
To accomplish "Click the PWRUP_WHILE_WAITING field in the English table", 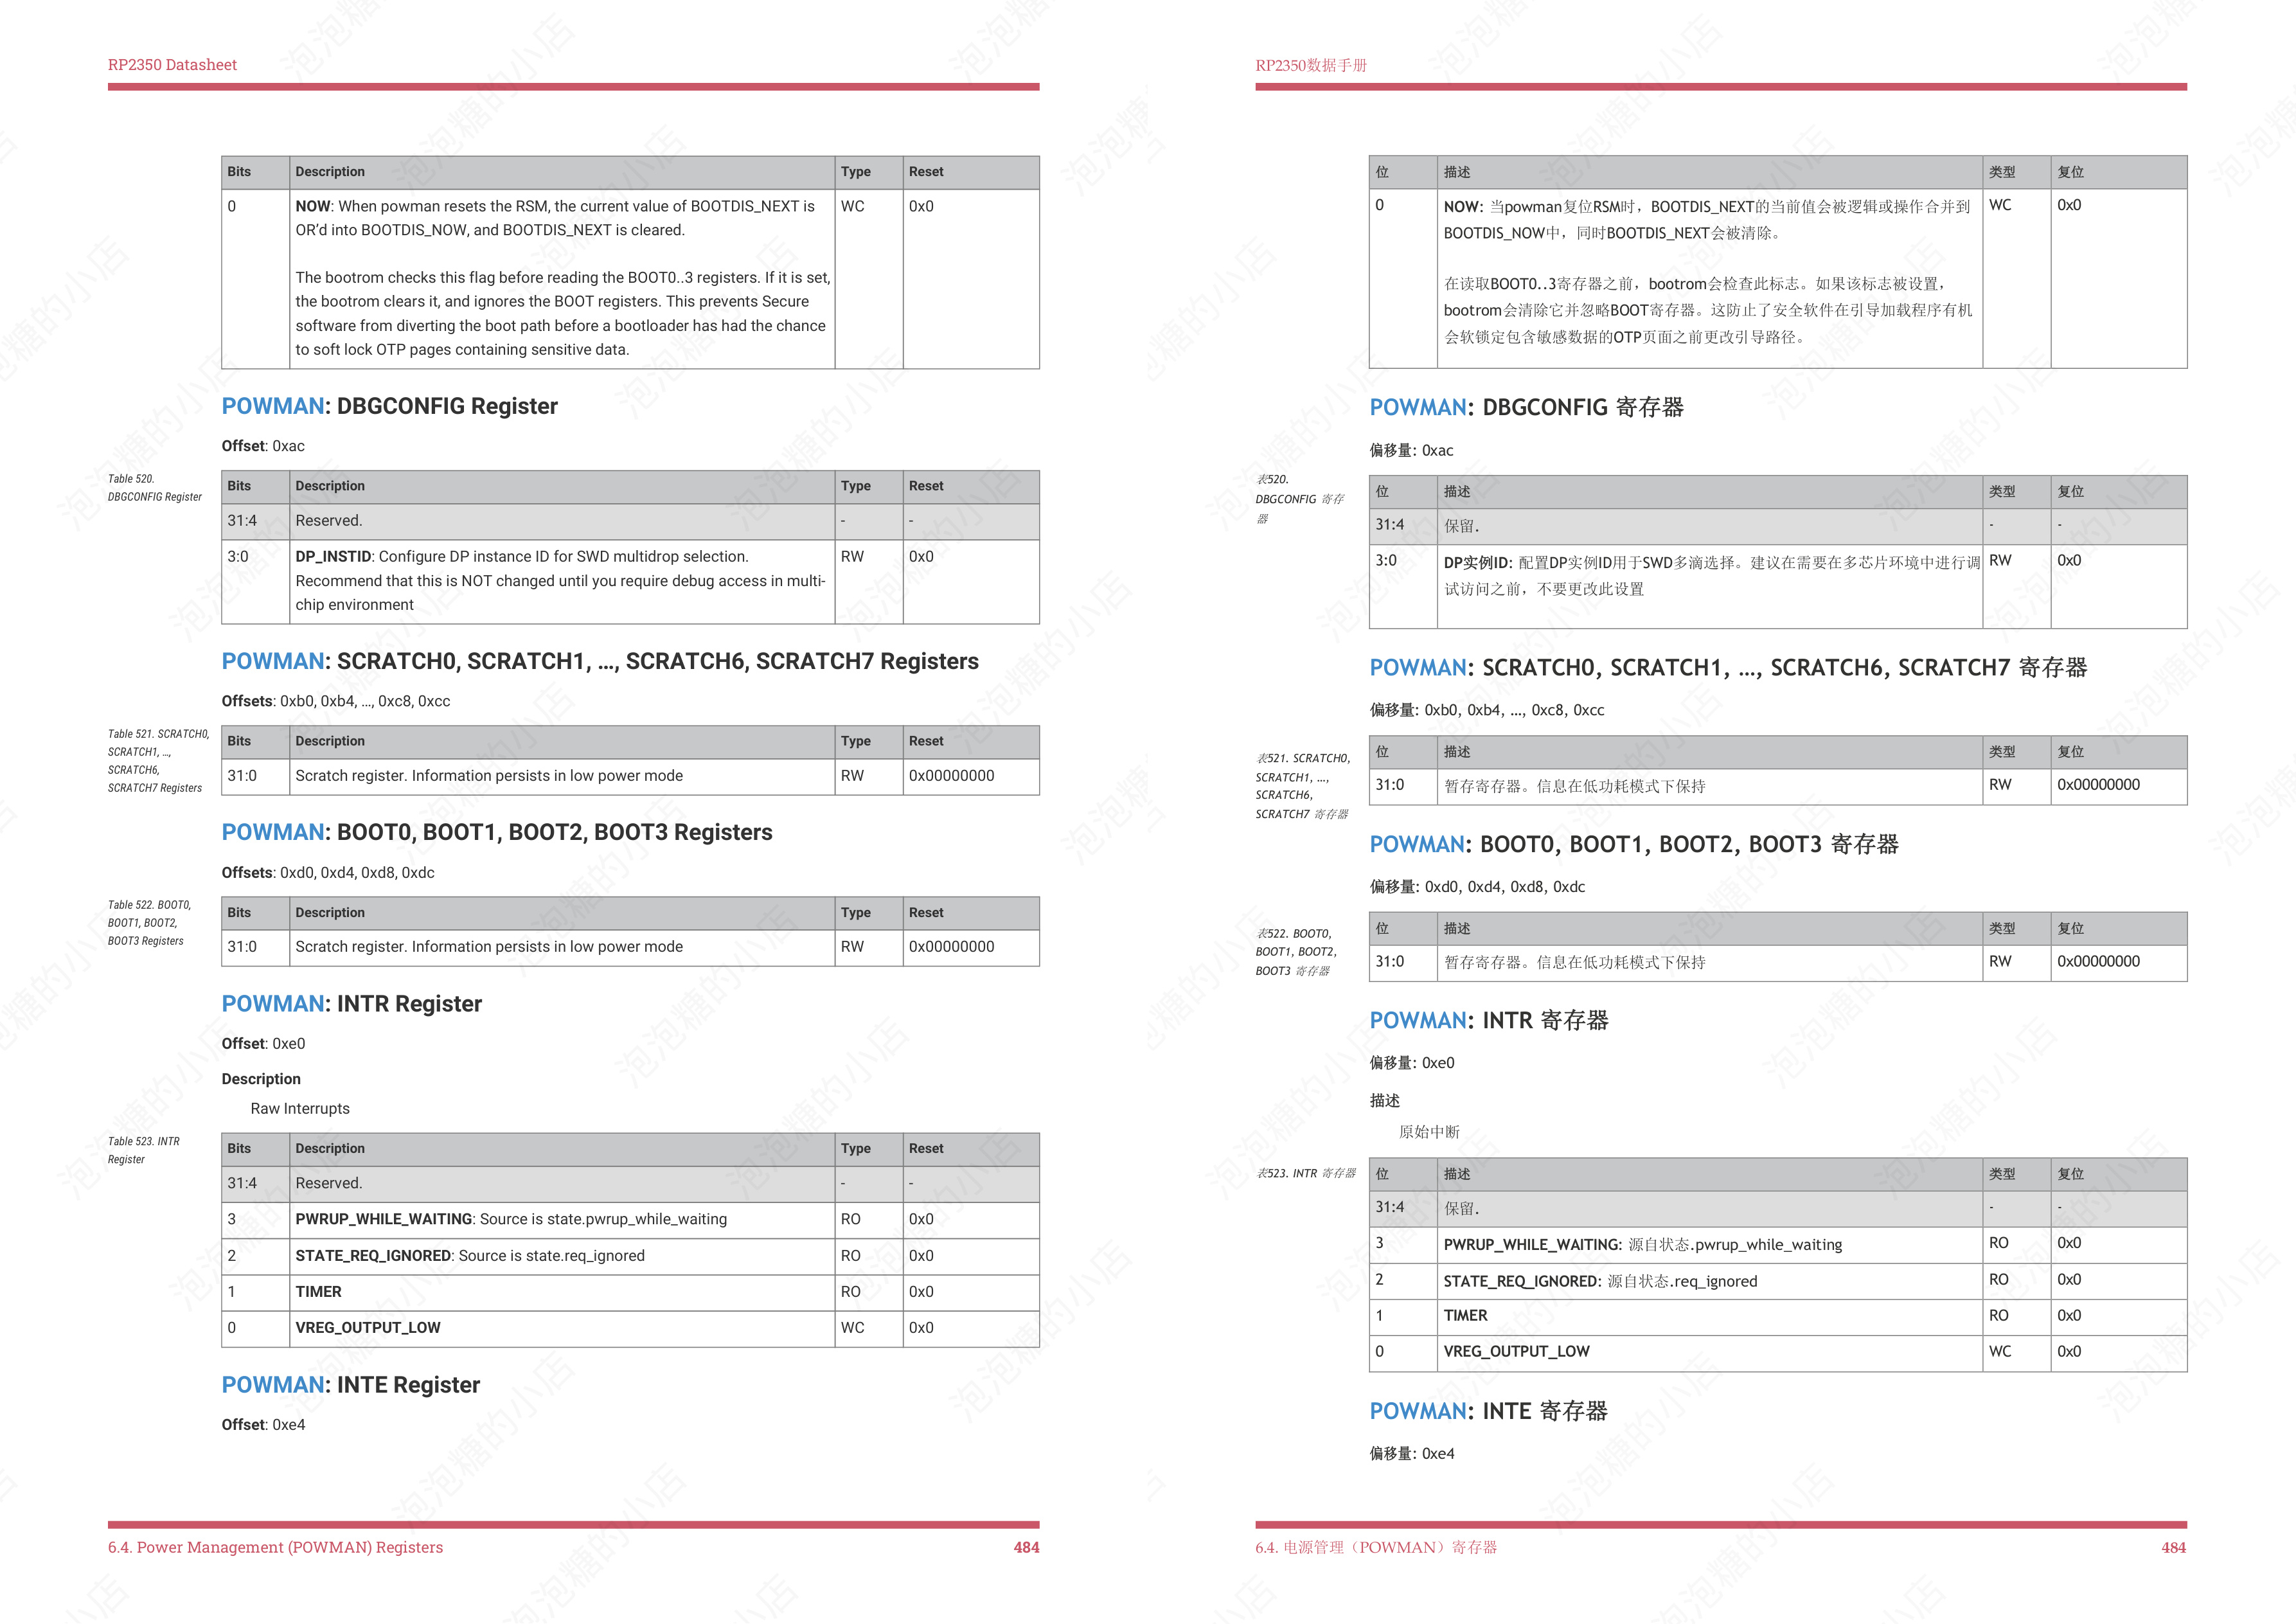I will (383, 1219).
